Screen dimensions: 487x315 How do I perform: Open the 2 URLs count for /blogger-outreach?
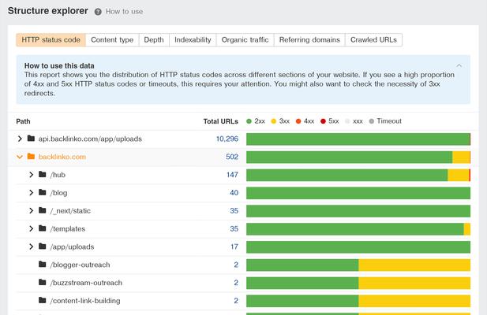coord(236,265)
